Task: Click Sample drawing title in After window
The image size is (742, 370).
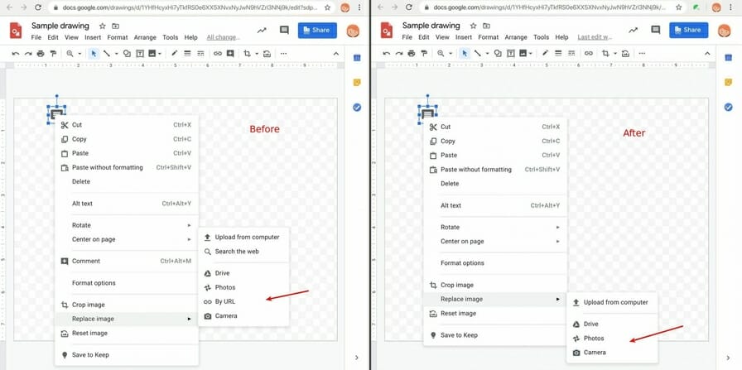Action: click(431, 26)
